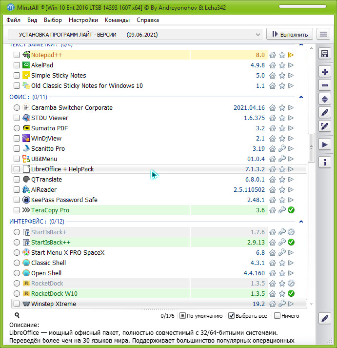Screen dimensions: 337x348
Task: Click the search magnifier icon at bottom
Action: click(x=17, y=316)
